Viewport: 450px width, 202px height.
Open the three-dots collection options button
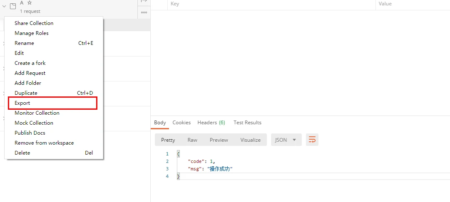tap(144, 12)
